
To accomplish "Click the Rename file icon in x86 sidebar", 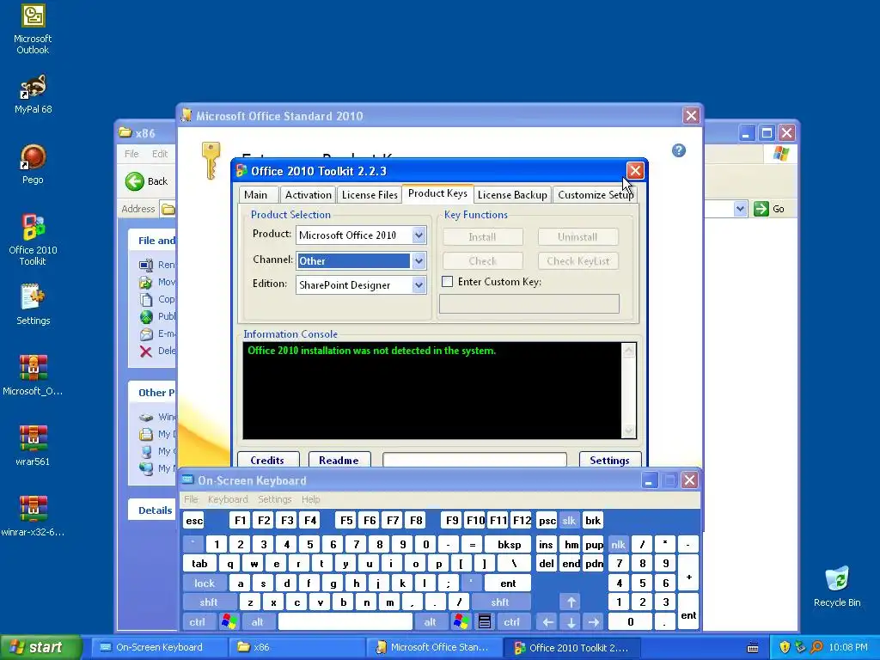I will click(x=146, y=265).
